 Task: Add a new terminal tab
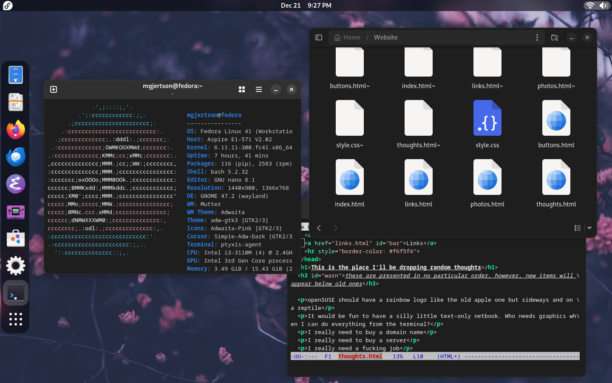[54, 89]
